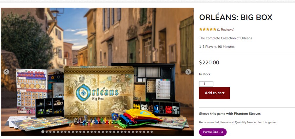This screenshot has width=295, height=139.
Task: Jump to the second carousel dot
Action: click(47, 132)
